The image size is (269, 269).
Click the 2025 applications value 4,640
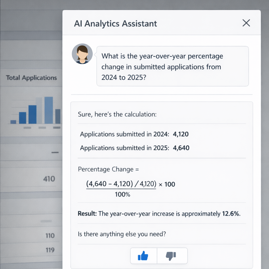pos(181,148)
